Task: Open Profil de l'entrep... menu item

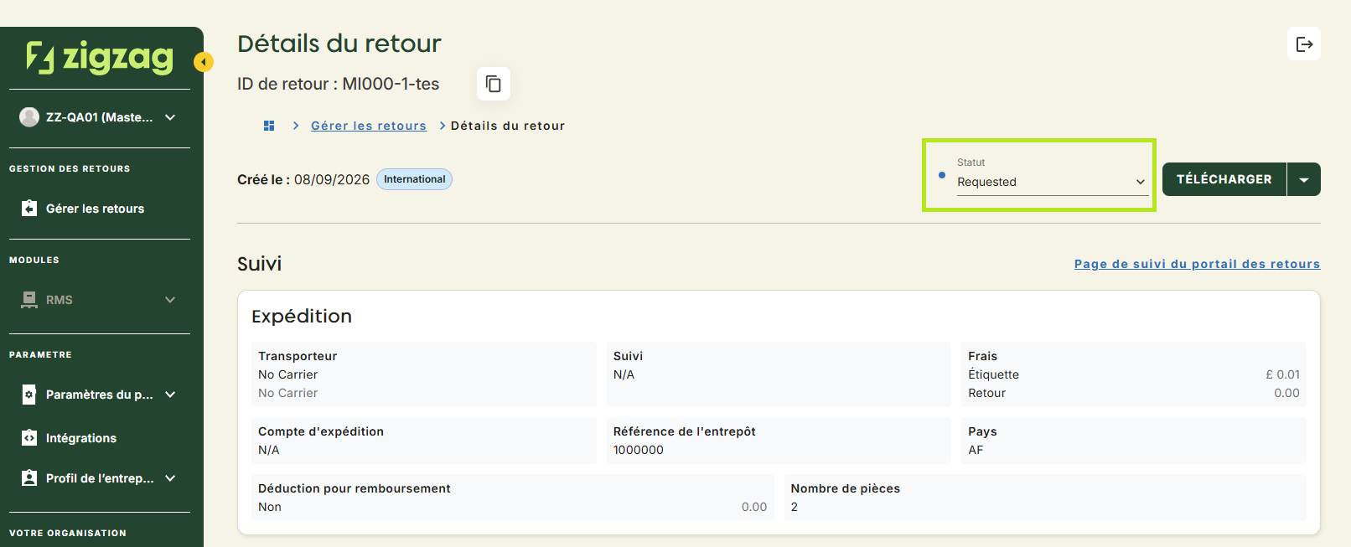Action: 100,478
